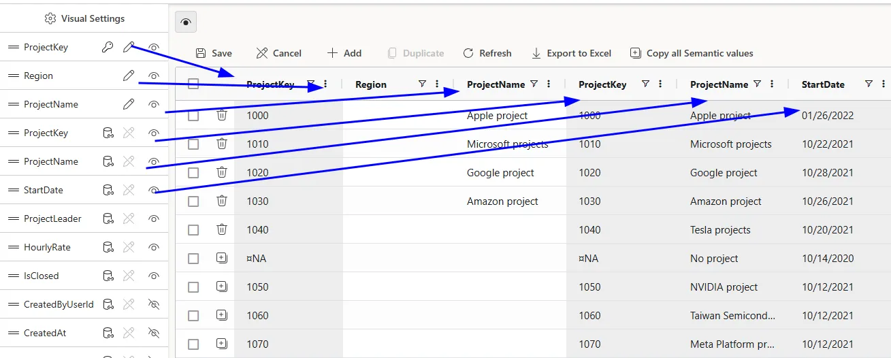Click the plus icon on row 1050
The image size is (891, 358).
(x=221, y=287)
